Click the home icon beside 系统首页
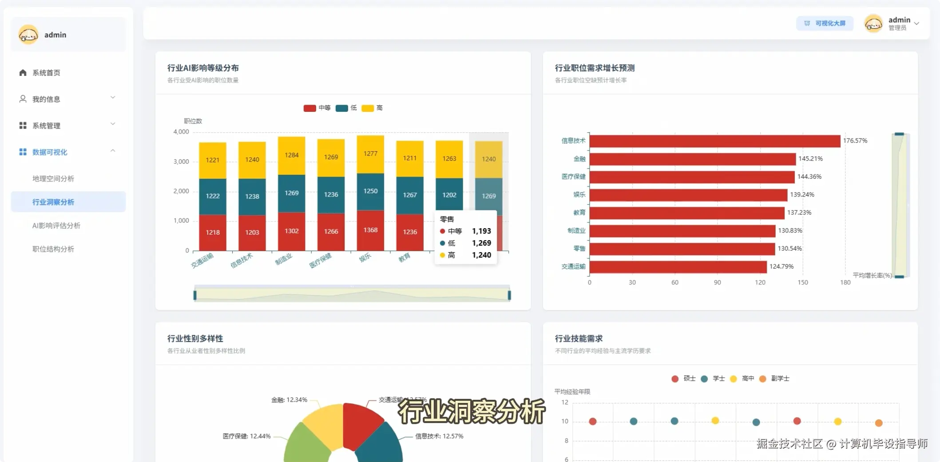Screen dimensions: 940x462 [23, 72]
